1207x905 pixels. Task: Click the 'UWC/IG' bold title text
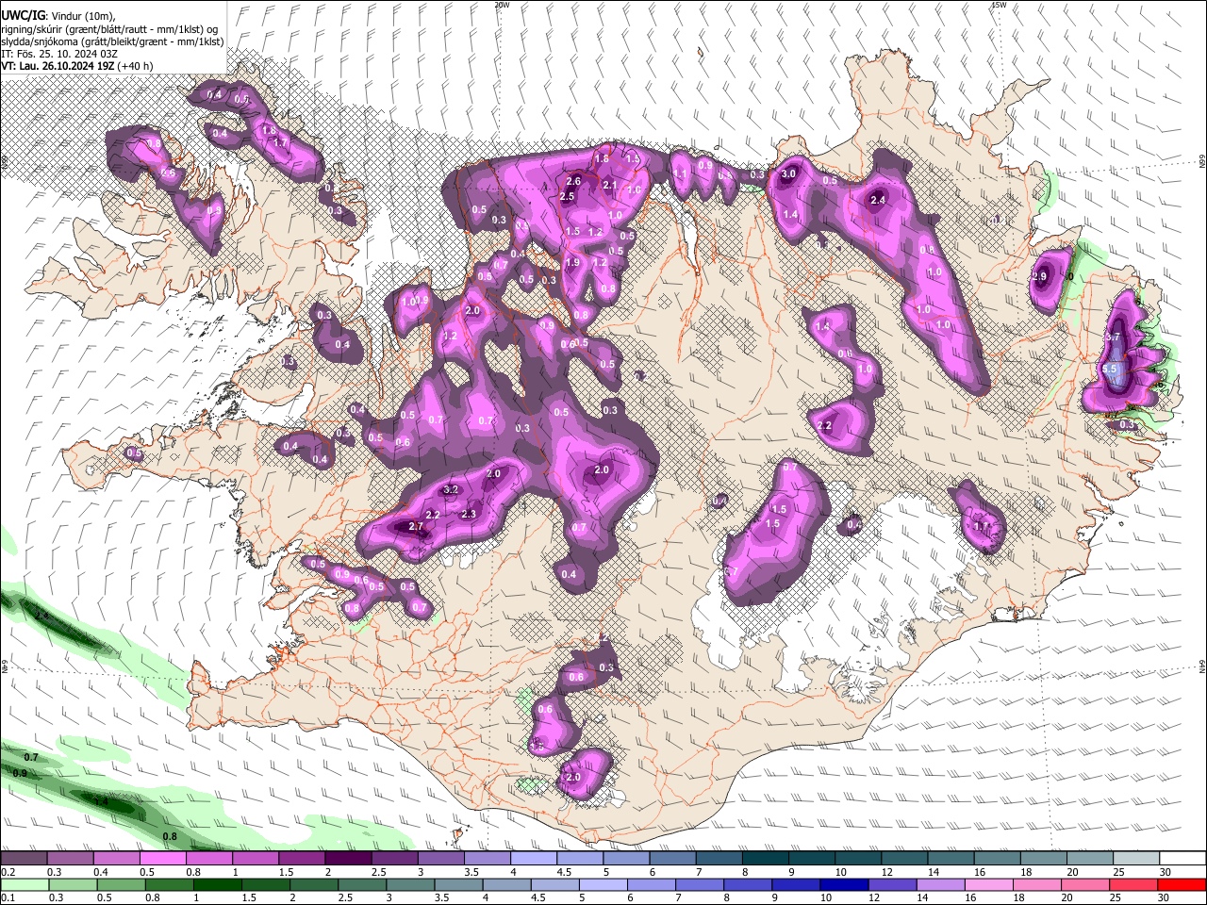click(x=23, y=15)
